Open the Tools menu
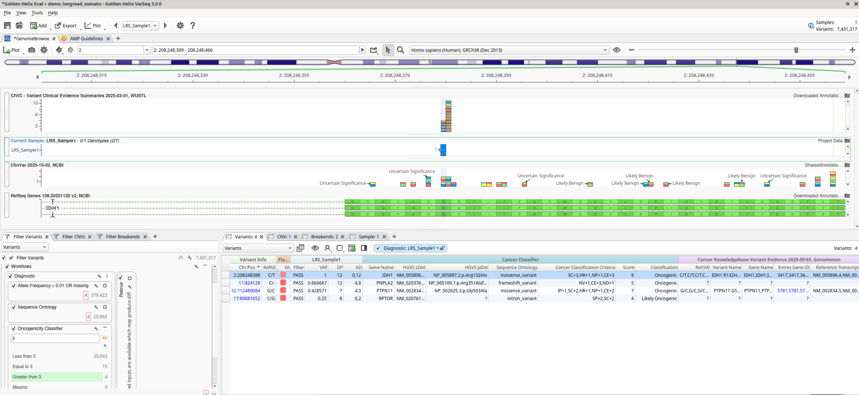This screenshot has height=395, width=859. coord(37,13)
